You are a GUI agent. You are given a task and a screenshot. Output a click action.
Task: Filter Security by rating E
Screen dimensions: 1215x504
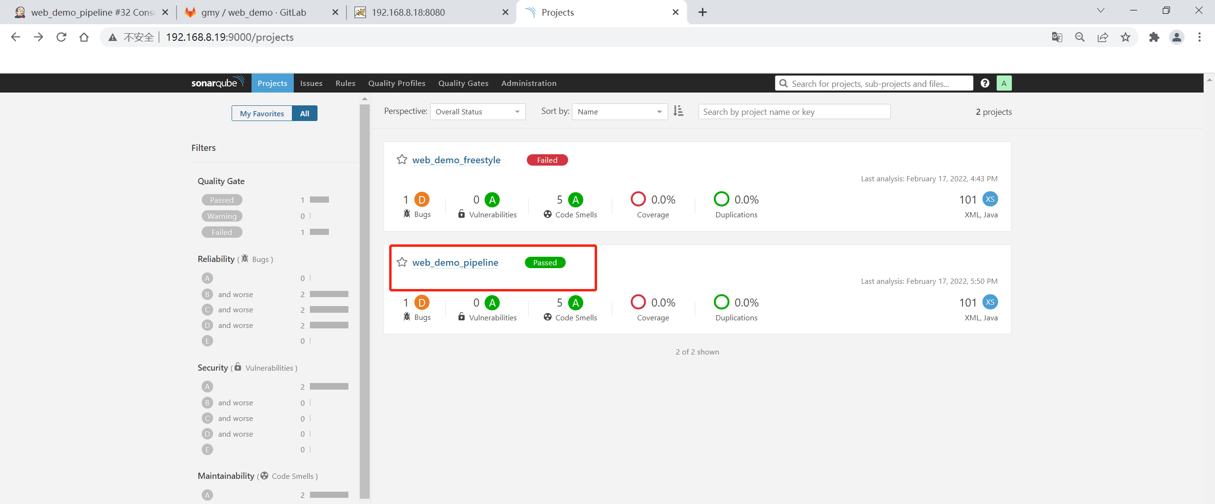coord(207,449)
